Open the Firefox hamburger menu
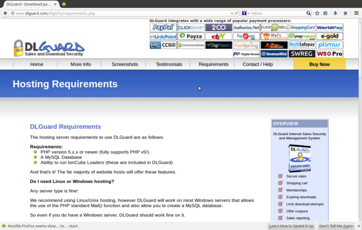Viewport: 362px width, 230px height. pos(356,13)
